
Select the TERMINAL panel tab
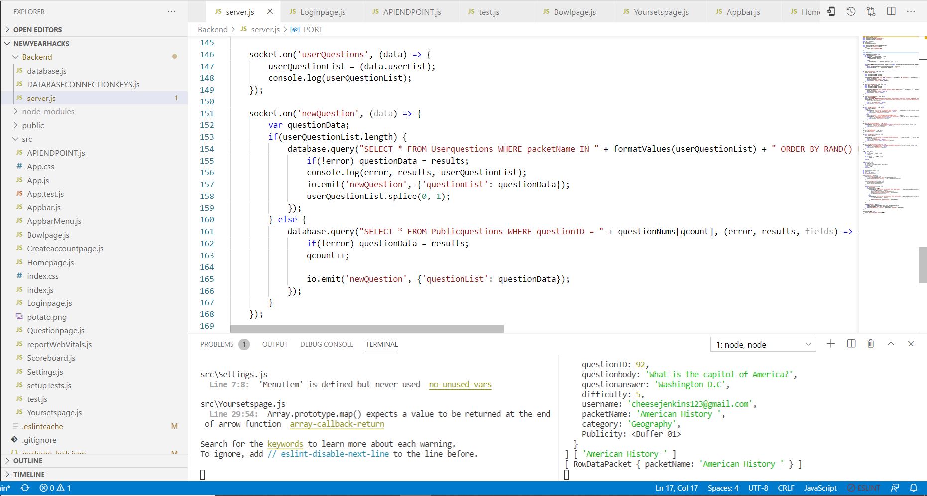pyautogui.click(x=382, y=344)
